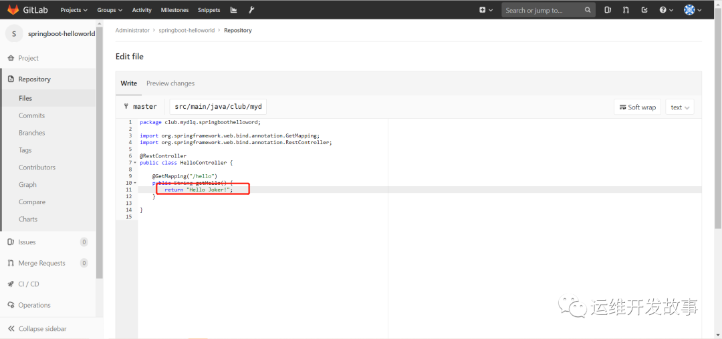Select Tags under Repository
Viewport: 722px width, 339px height.
25,150
